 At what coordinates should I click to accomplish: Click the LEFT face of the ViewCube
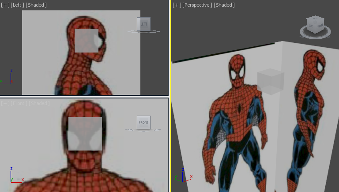click(143, 24)
